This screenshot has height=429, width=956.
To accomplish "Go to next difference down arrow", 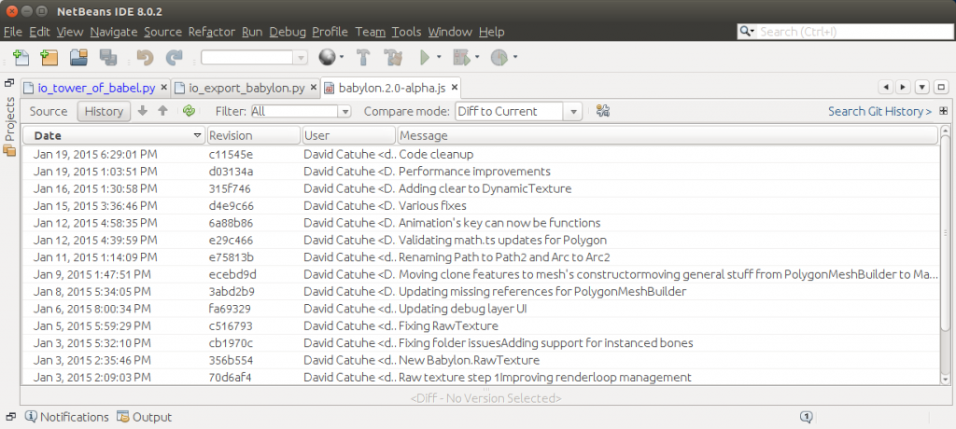I will click(143, 111).
